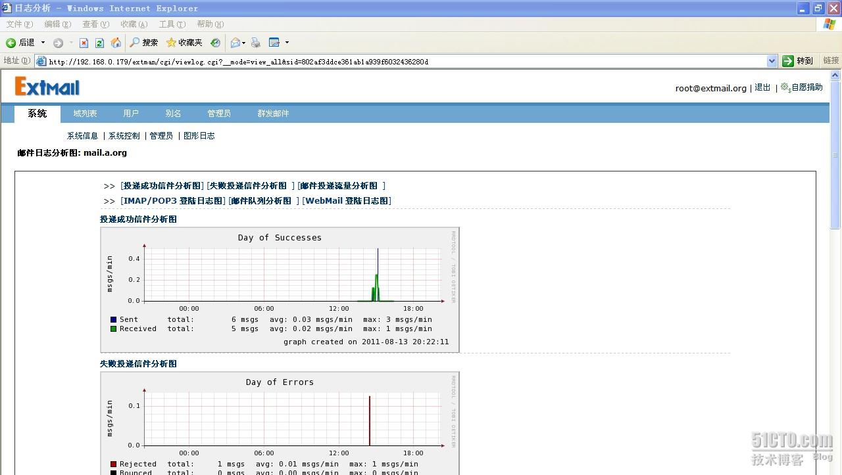Expand the address bar dropdown

click(x=772, y=61)
